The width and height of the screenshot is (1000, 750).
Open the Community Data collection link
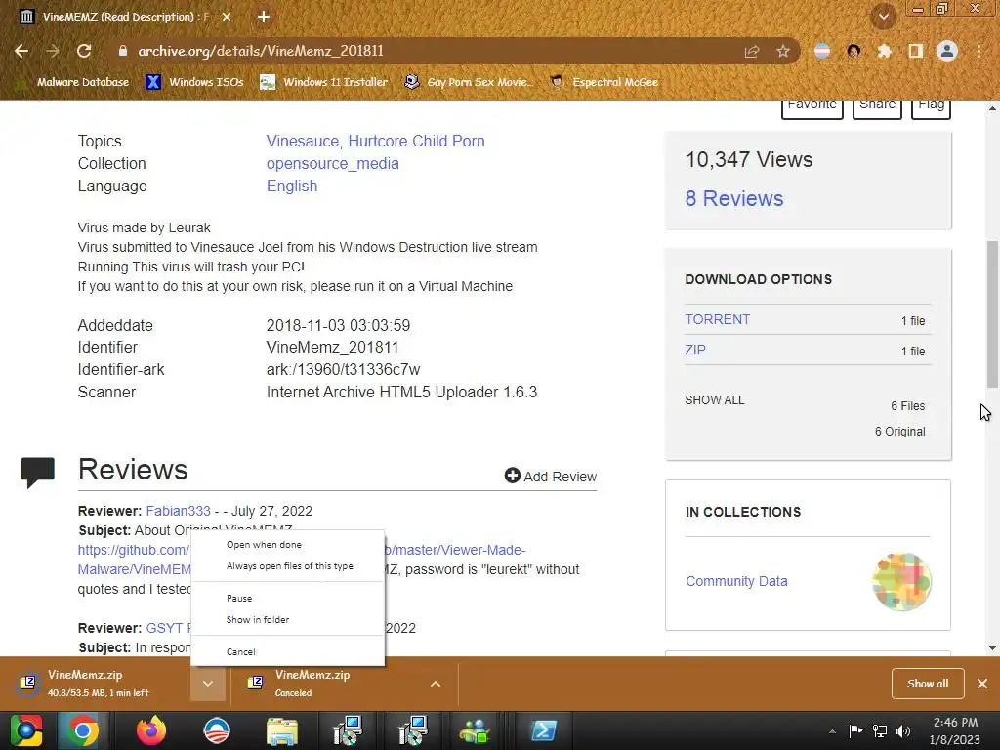pos(736,581)
